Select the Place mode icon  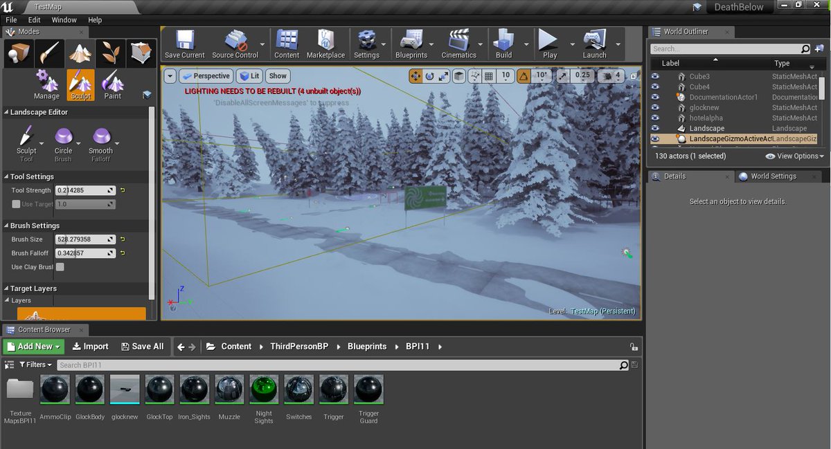pos(19,53)
